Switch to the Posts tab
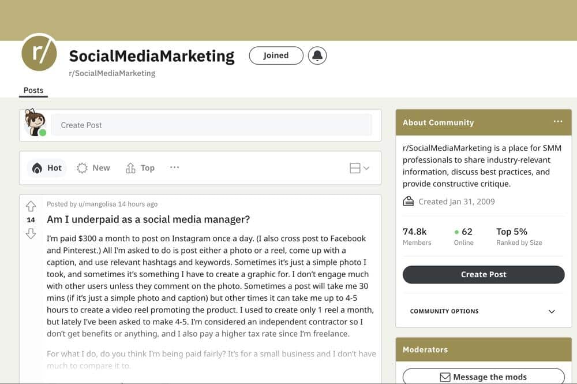The height and width of the screenshot is (384, 577). click(33, 90)
